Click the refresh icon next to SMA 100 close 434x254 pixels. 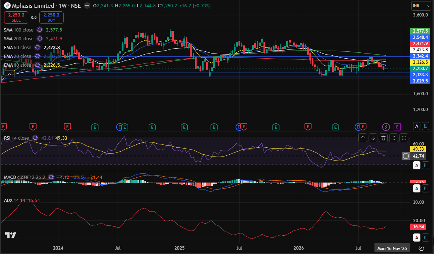pos(40,30)
